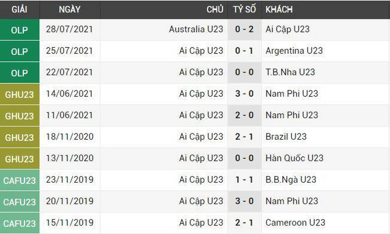The image size is (390, 234).
Task: Open Brazil U23 team page
Action: click(x=286, y=136)
